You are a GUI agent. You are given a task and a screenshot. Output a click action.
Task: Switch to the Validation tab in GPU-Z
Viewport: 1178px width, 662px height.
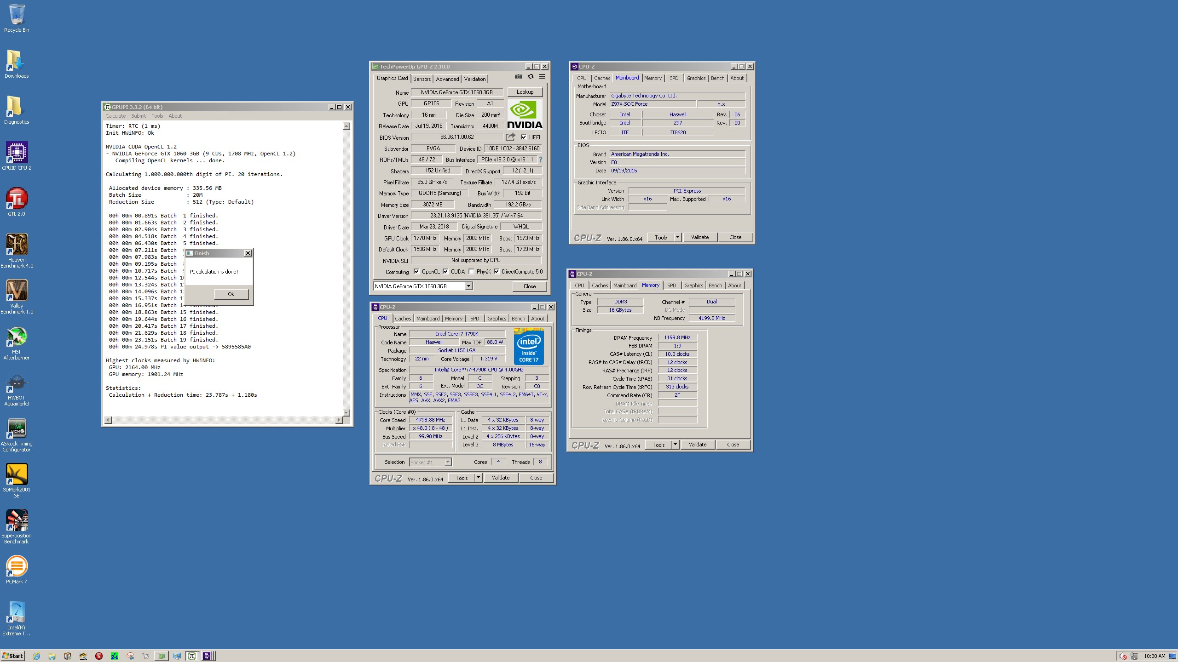coord(475,79)
